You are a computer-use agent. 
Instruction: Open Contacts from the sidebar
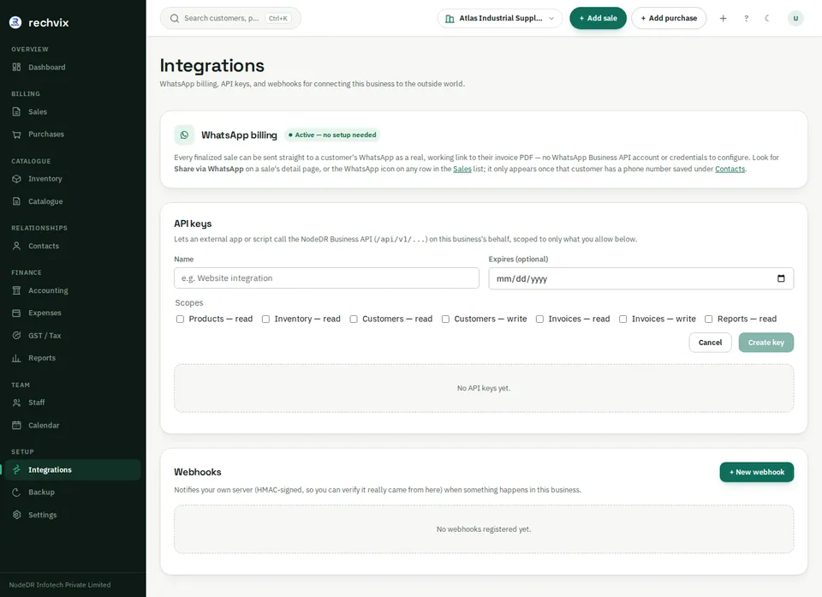tap(73, 246)
